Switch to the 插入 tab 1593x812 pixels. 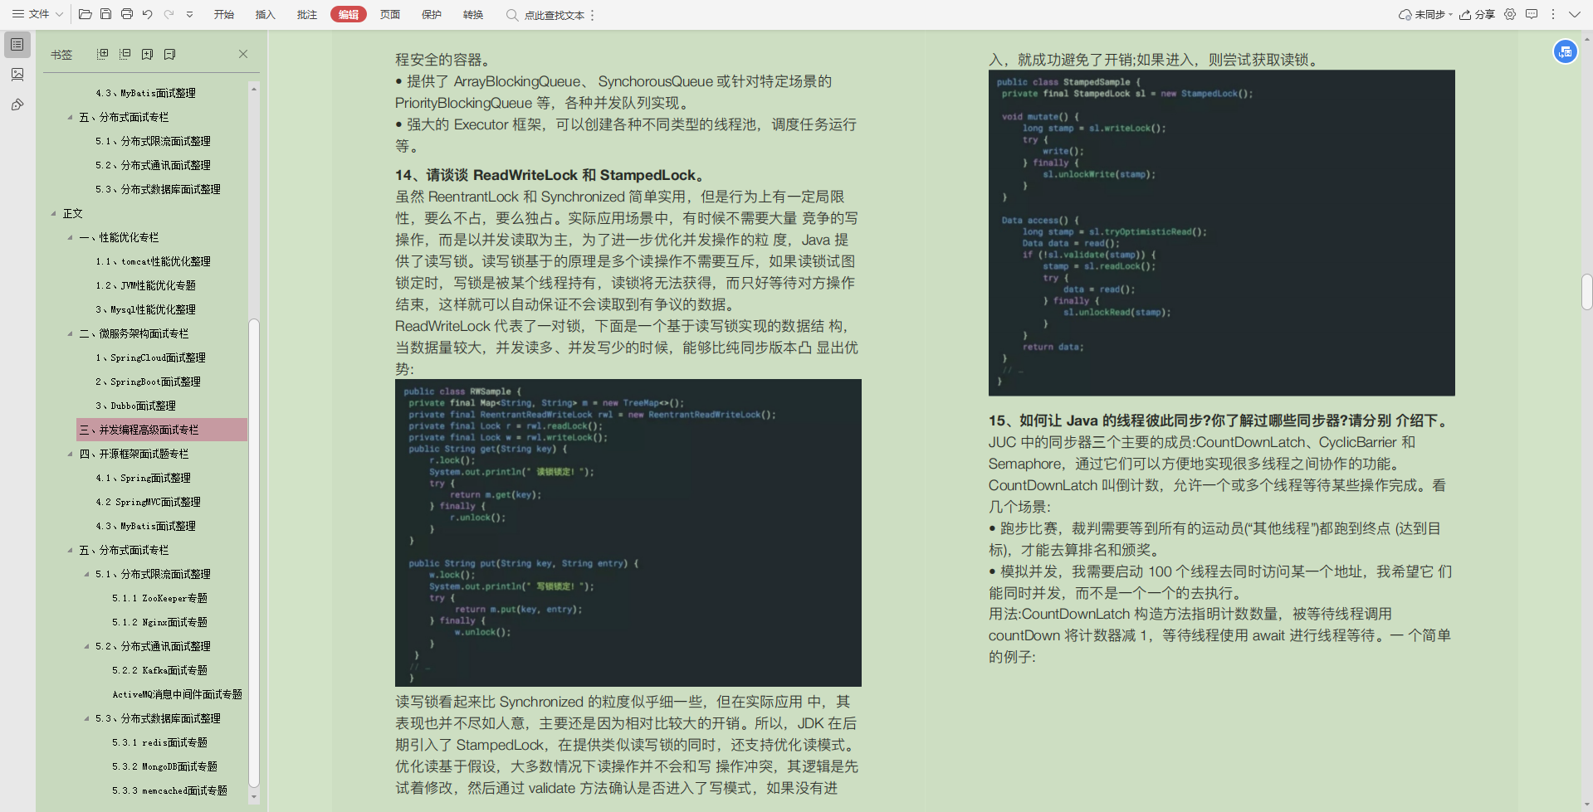266,14
